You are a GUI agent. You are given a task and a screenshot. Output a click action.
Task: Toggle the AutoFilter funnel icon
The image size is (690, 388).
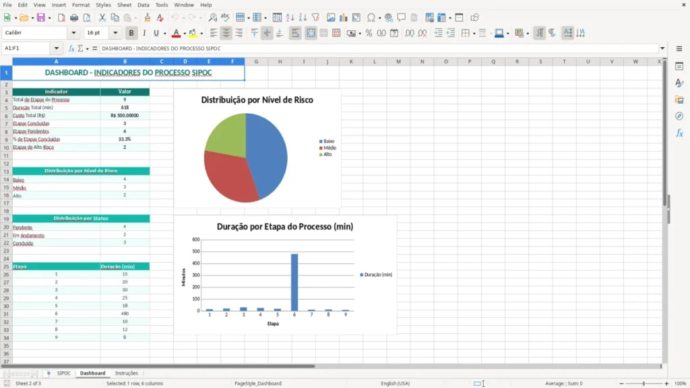click(315, 18)
